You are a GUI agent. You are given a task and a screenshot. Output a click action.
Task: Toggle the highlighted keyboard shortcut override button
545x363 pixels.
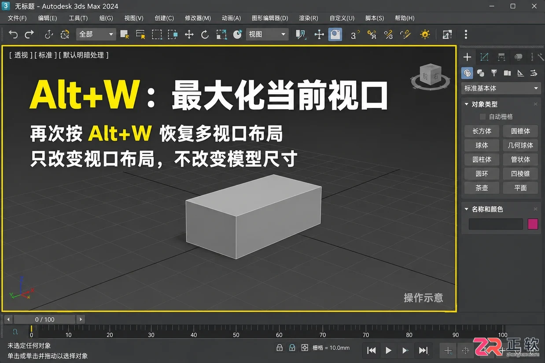(335, 34)
